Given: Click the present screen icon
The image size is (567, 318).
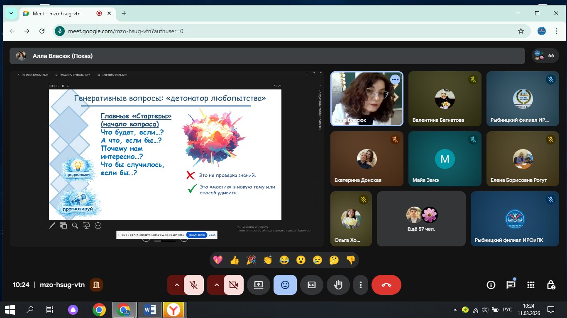Looking at the screenshot, I should [259, 285].
